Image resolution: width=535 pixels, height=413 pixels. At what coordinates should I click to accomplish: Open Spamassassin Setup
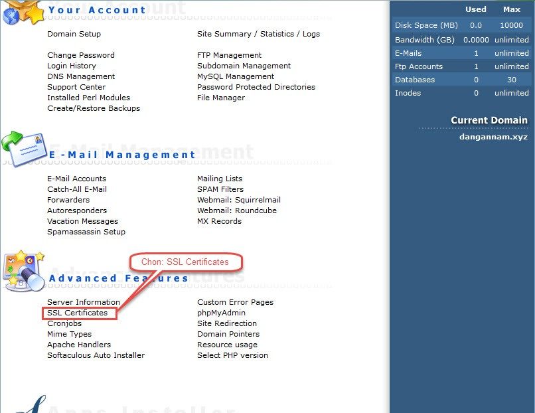(86, 232)
